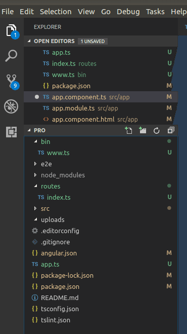This screenshot has width=187, height=334.
Task: Open the Extensions view in activity bar
Action: [x=11, y=132]
